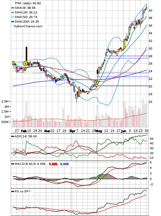Click the February earnings E marker
Viewport: 161px width, 216px height.
(x=25, y=64)
